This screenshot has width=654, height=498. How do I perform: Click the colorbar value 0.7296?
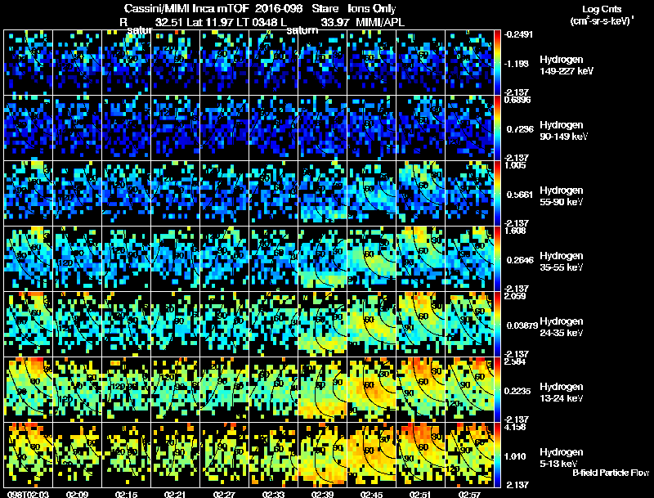[x=520, y=129]
